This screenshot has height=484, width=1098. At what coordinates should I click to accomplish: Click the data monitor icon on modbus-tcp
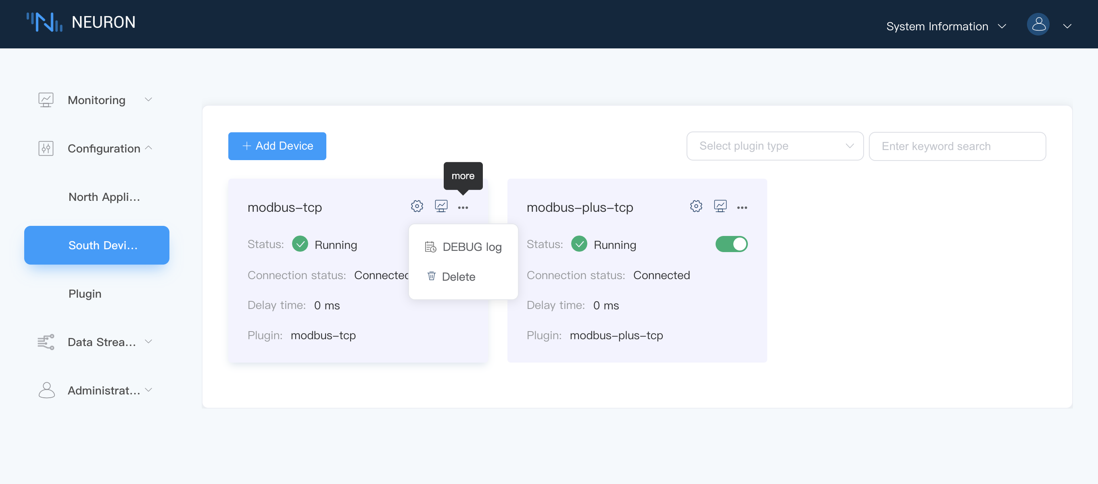coord(440,206)
